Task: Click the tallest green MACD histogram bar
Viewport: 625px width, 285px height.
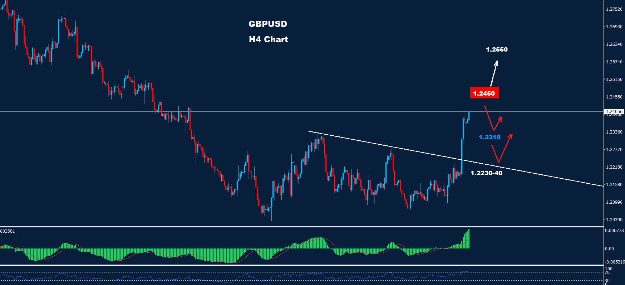Action: point(469,239)
